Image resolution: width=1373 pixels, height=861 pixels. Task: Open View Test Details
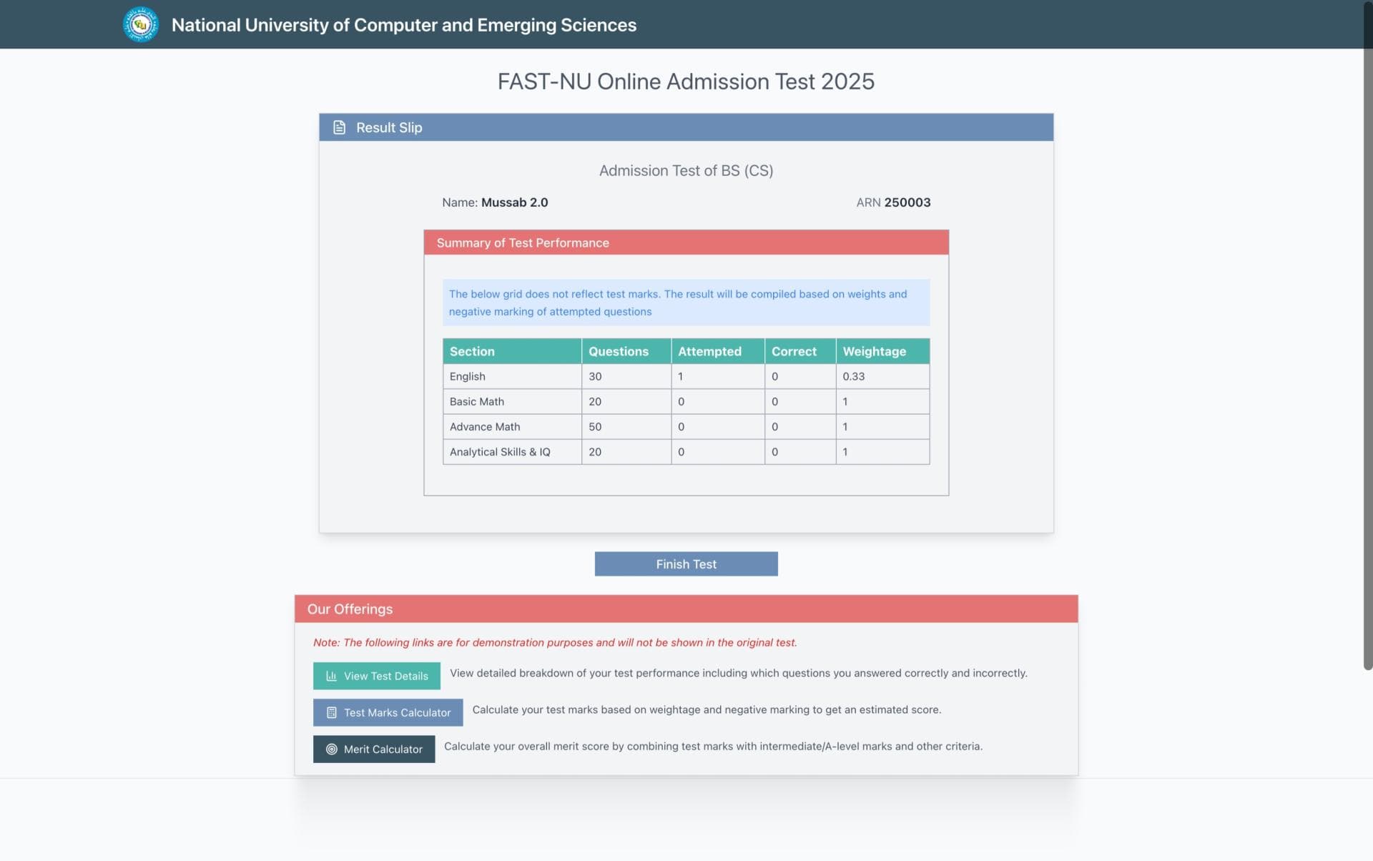coord(376,675)
